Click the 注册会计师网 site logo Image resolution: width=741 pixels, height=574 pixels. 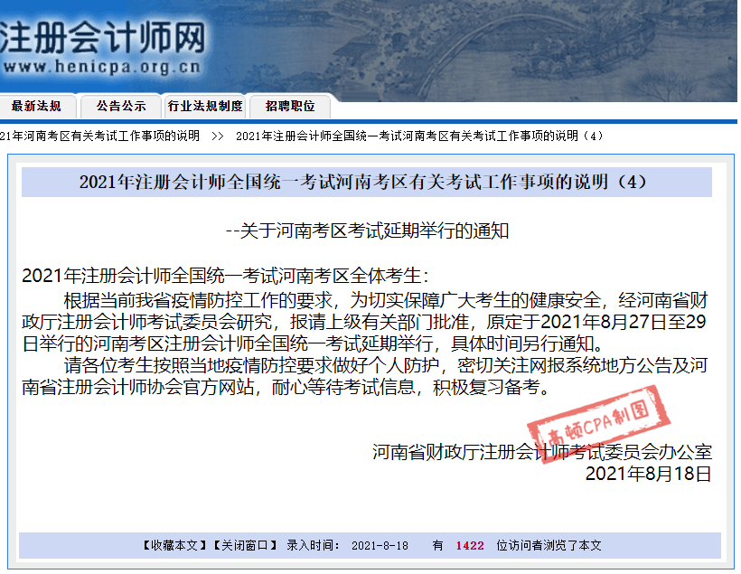[x=102, y=37]
